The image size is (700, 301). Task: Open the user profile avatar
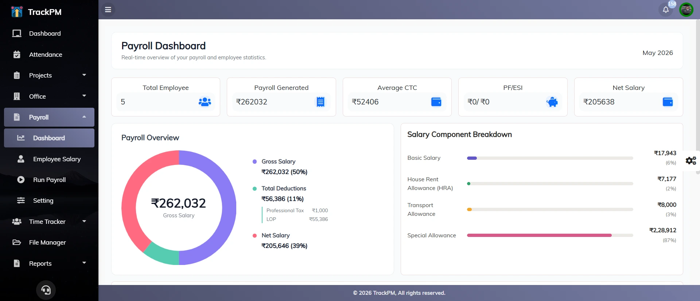(x=686, y=10)
